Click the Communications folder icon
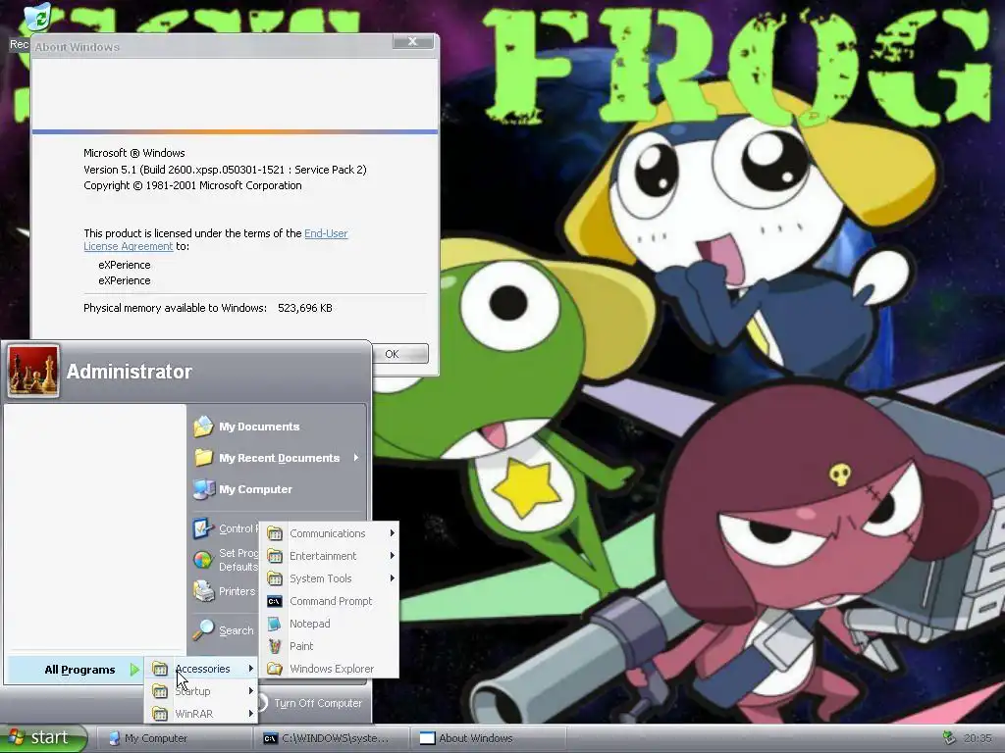Screen dimensions: 1005x753 [275, 533]
